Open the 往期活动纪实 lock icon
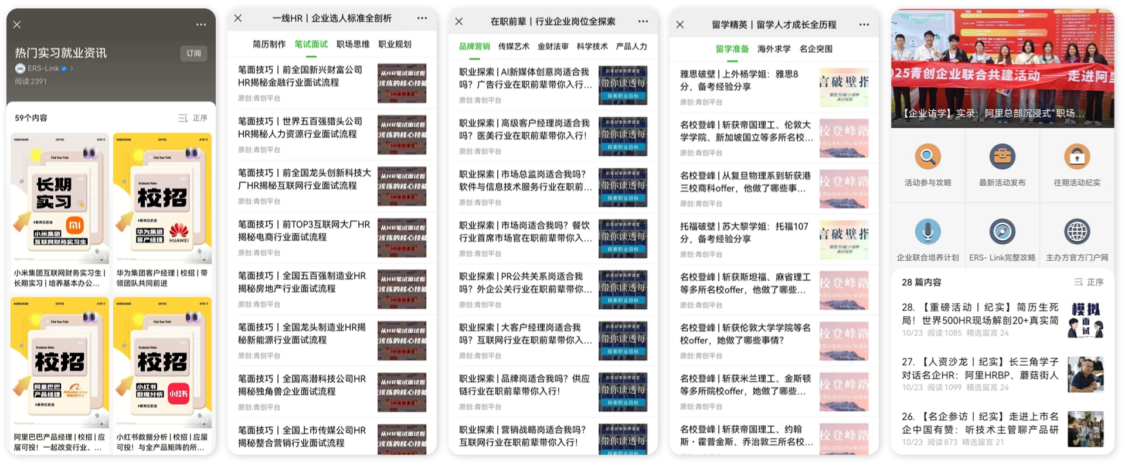This screenshot has width=1125, height=464. [1076, 157]
